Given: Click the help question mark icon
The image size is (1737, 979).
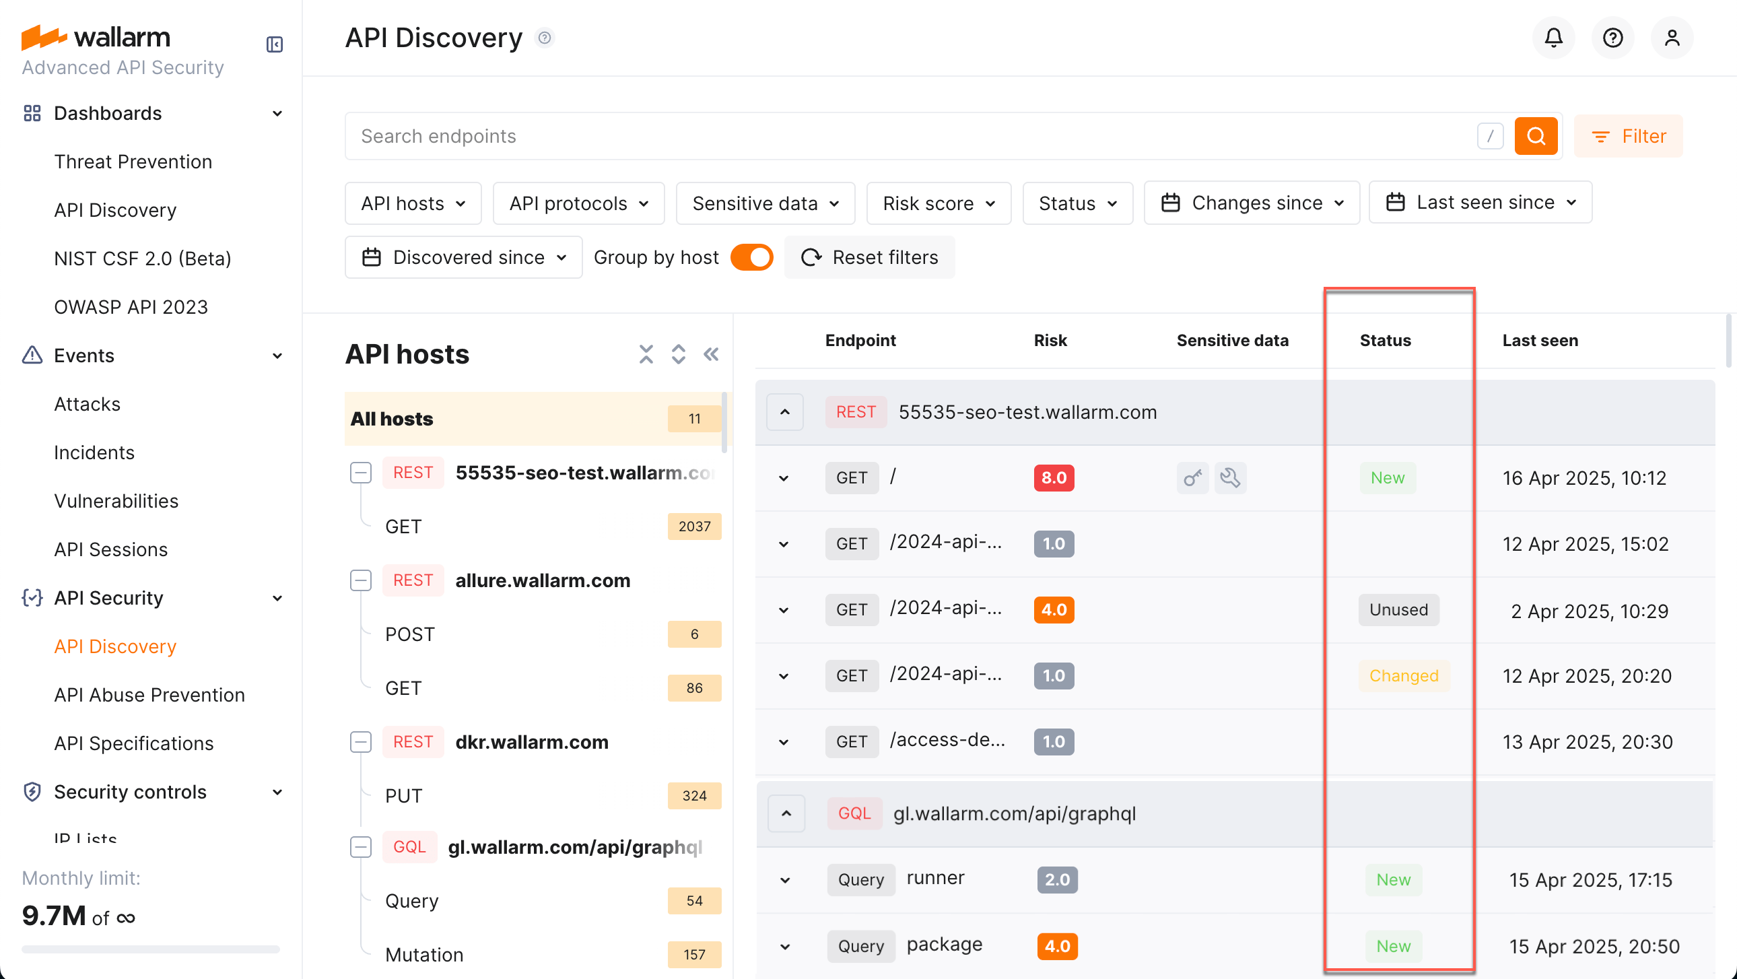Looking at the screenshot, I should click(x=1612, y=38).
